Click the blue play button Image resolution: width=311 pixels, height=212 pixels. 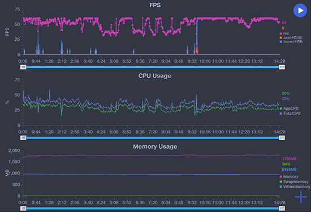(300, 11)
